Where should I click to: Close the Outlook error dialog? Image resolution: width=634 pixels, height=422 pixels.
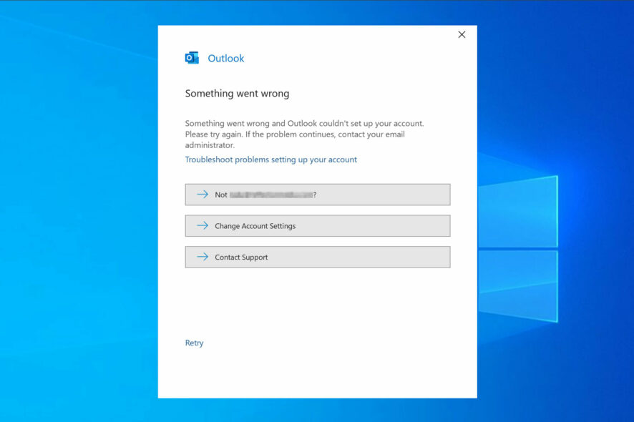[x=462, y=35]
